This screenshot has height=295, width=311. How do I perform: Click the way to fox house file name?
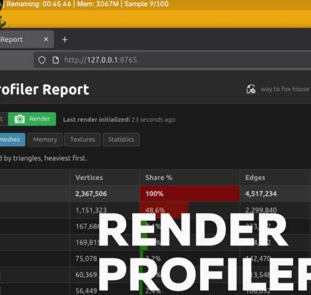tap(285, 89)
